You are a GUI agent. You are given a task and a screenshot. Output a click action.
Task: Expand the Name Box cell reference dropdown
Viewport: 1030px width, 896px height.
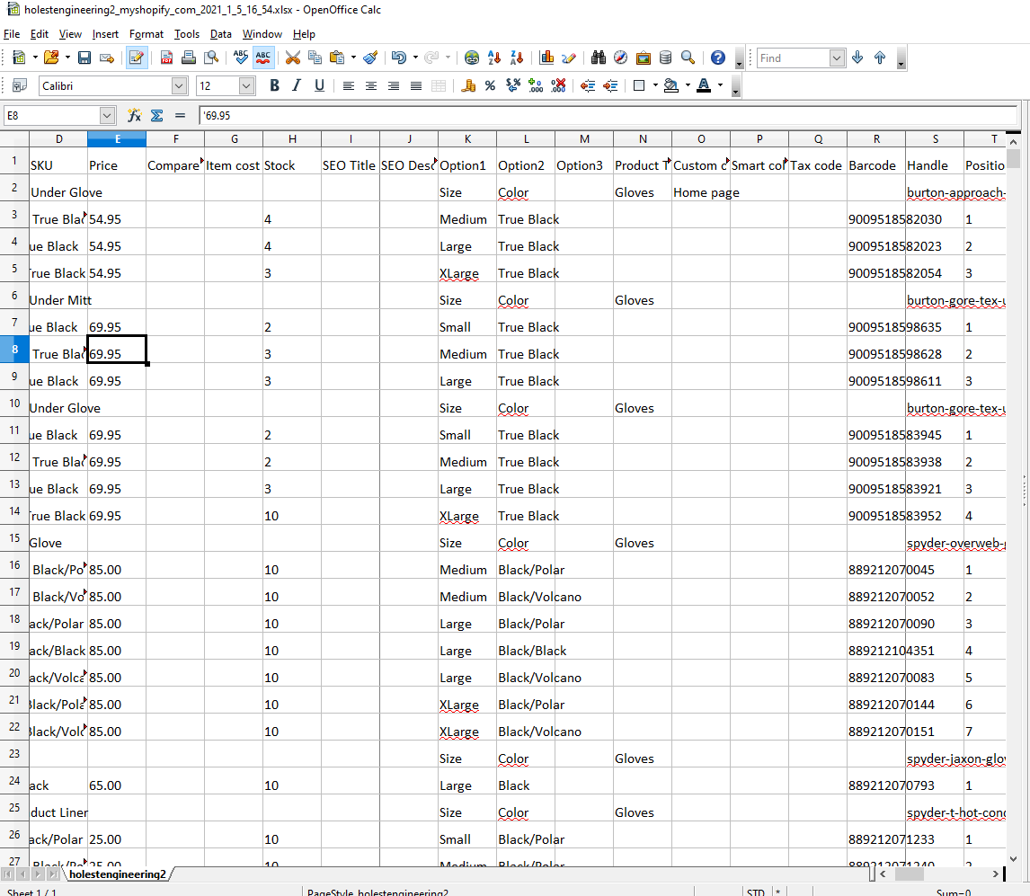pos(108,115)
